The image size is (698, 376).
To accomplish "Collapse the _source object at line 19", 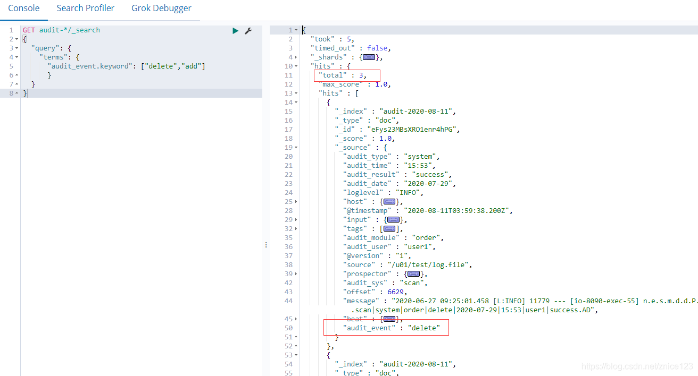I will (295, 147).
